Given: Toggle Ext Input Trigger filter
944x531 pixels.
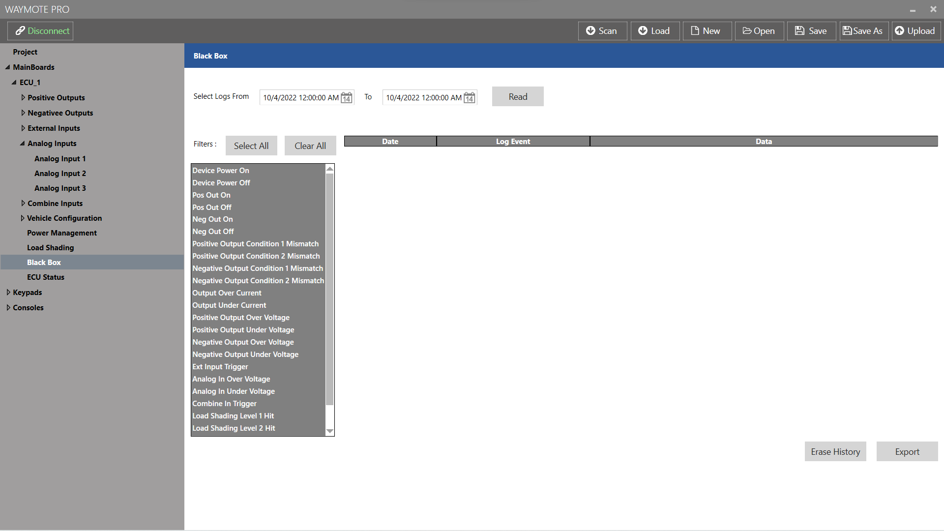Looking at the screenshot, I should [220, 367].
